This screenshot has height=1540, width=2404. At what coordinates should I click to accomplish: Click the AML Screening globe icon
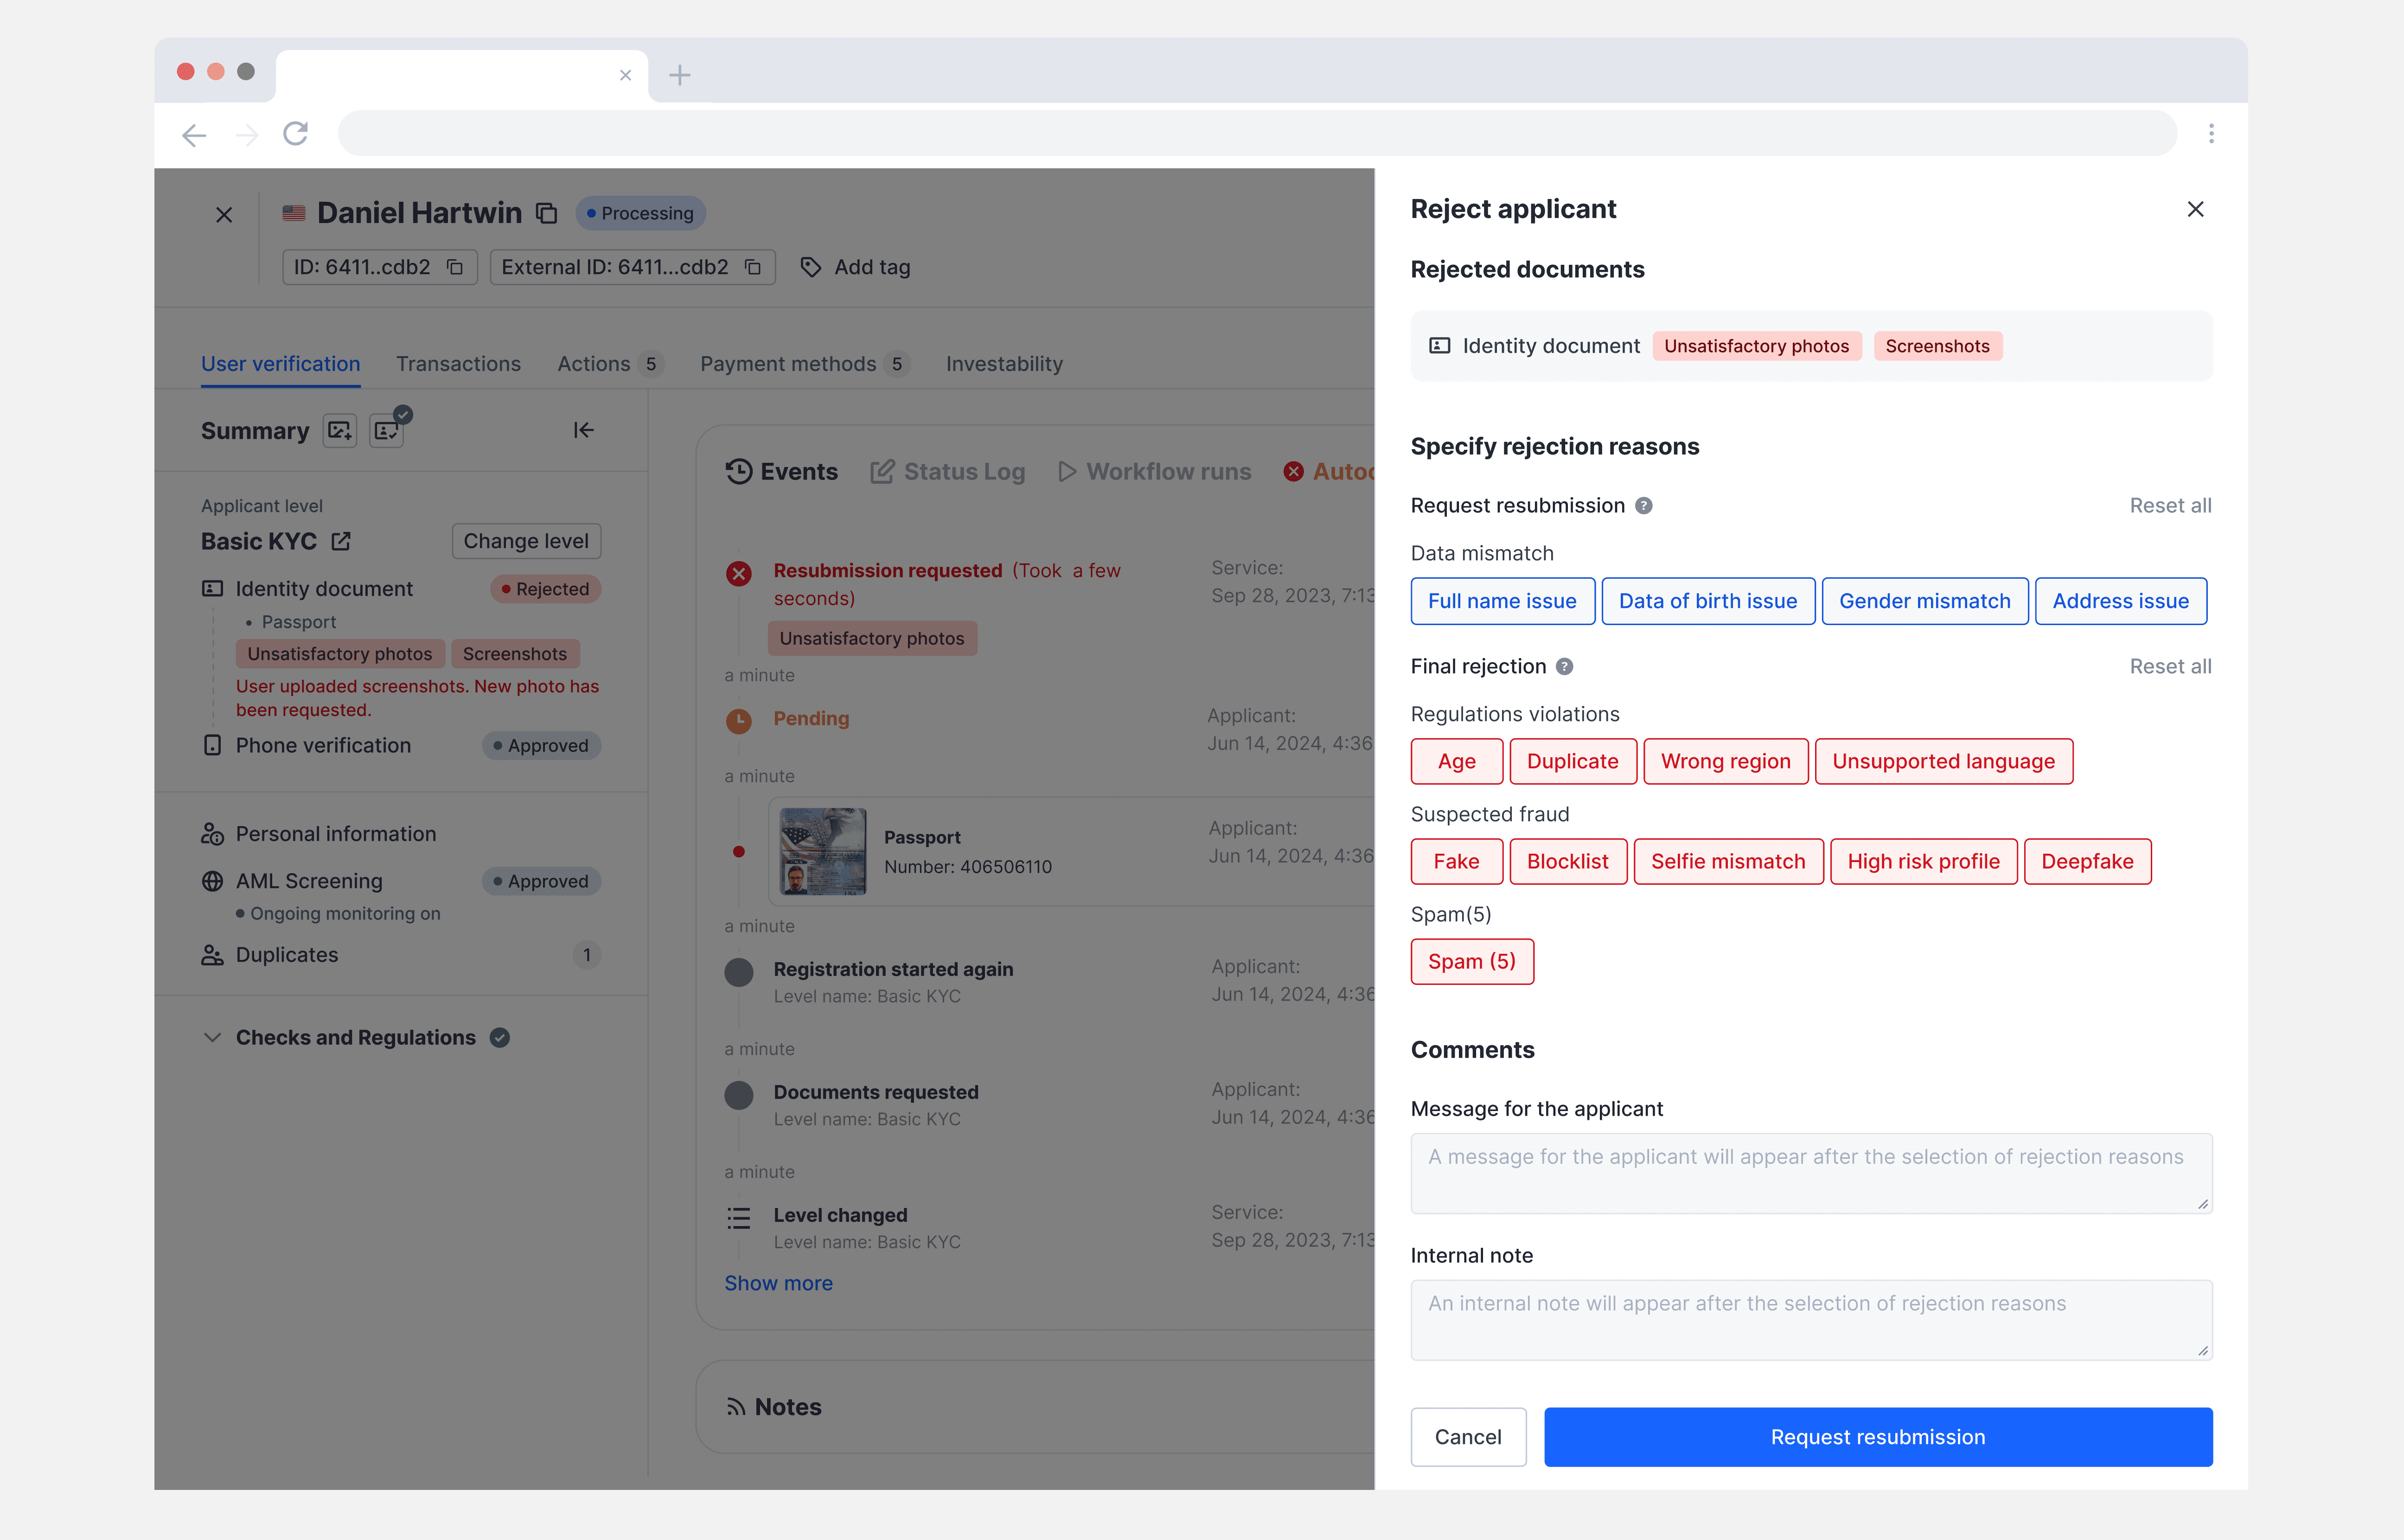[x=212, y=881]
